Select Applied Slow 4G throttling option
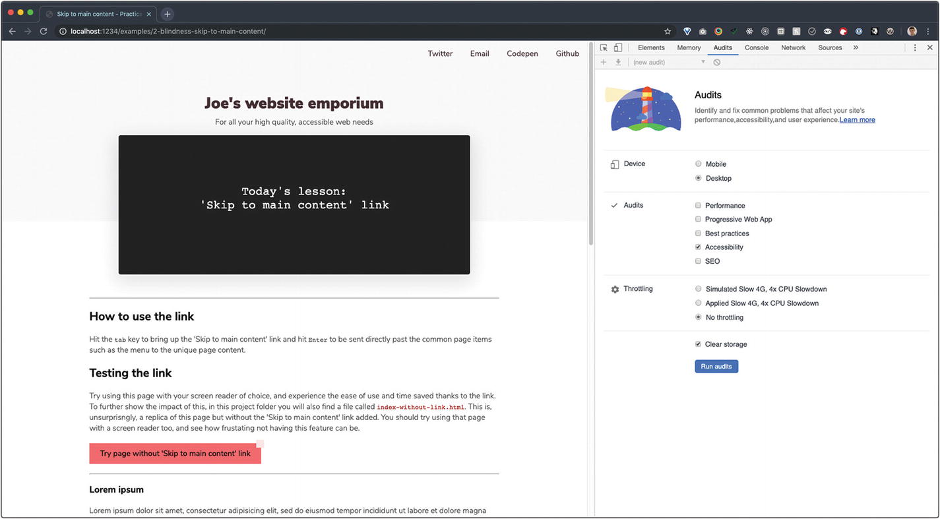The image size is (940, 519). (x=699, y=303)
